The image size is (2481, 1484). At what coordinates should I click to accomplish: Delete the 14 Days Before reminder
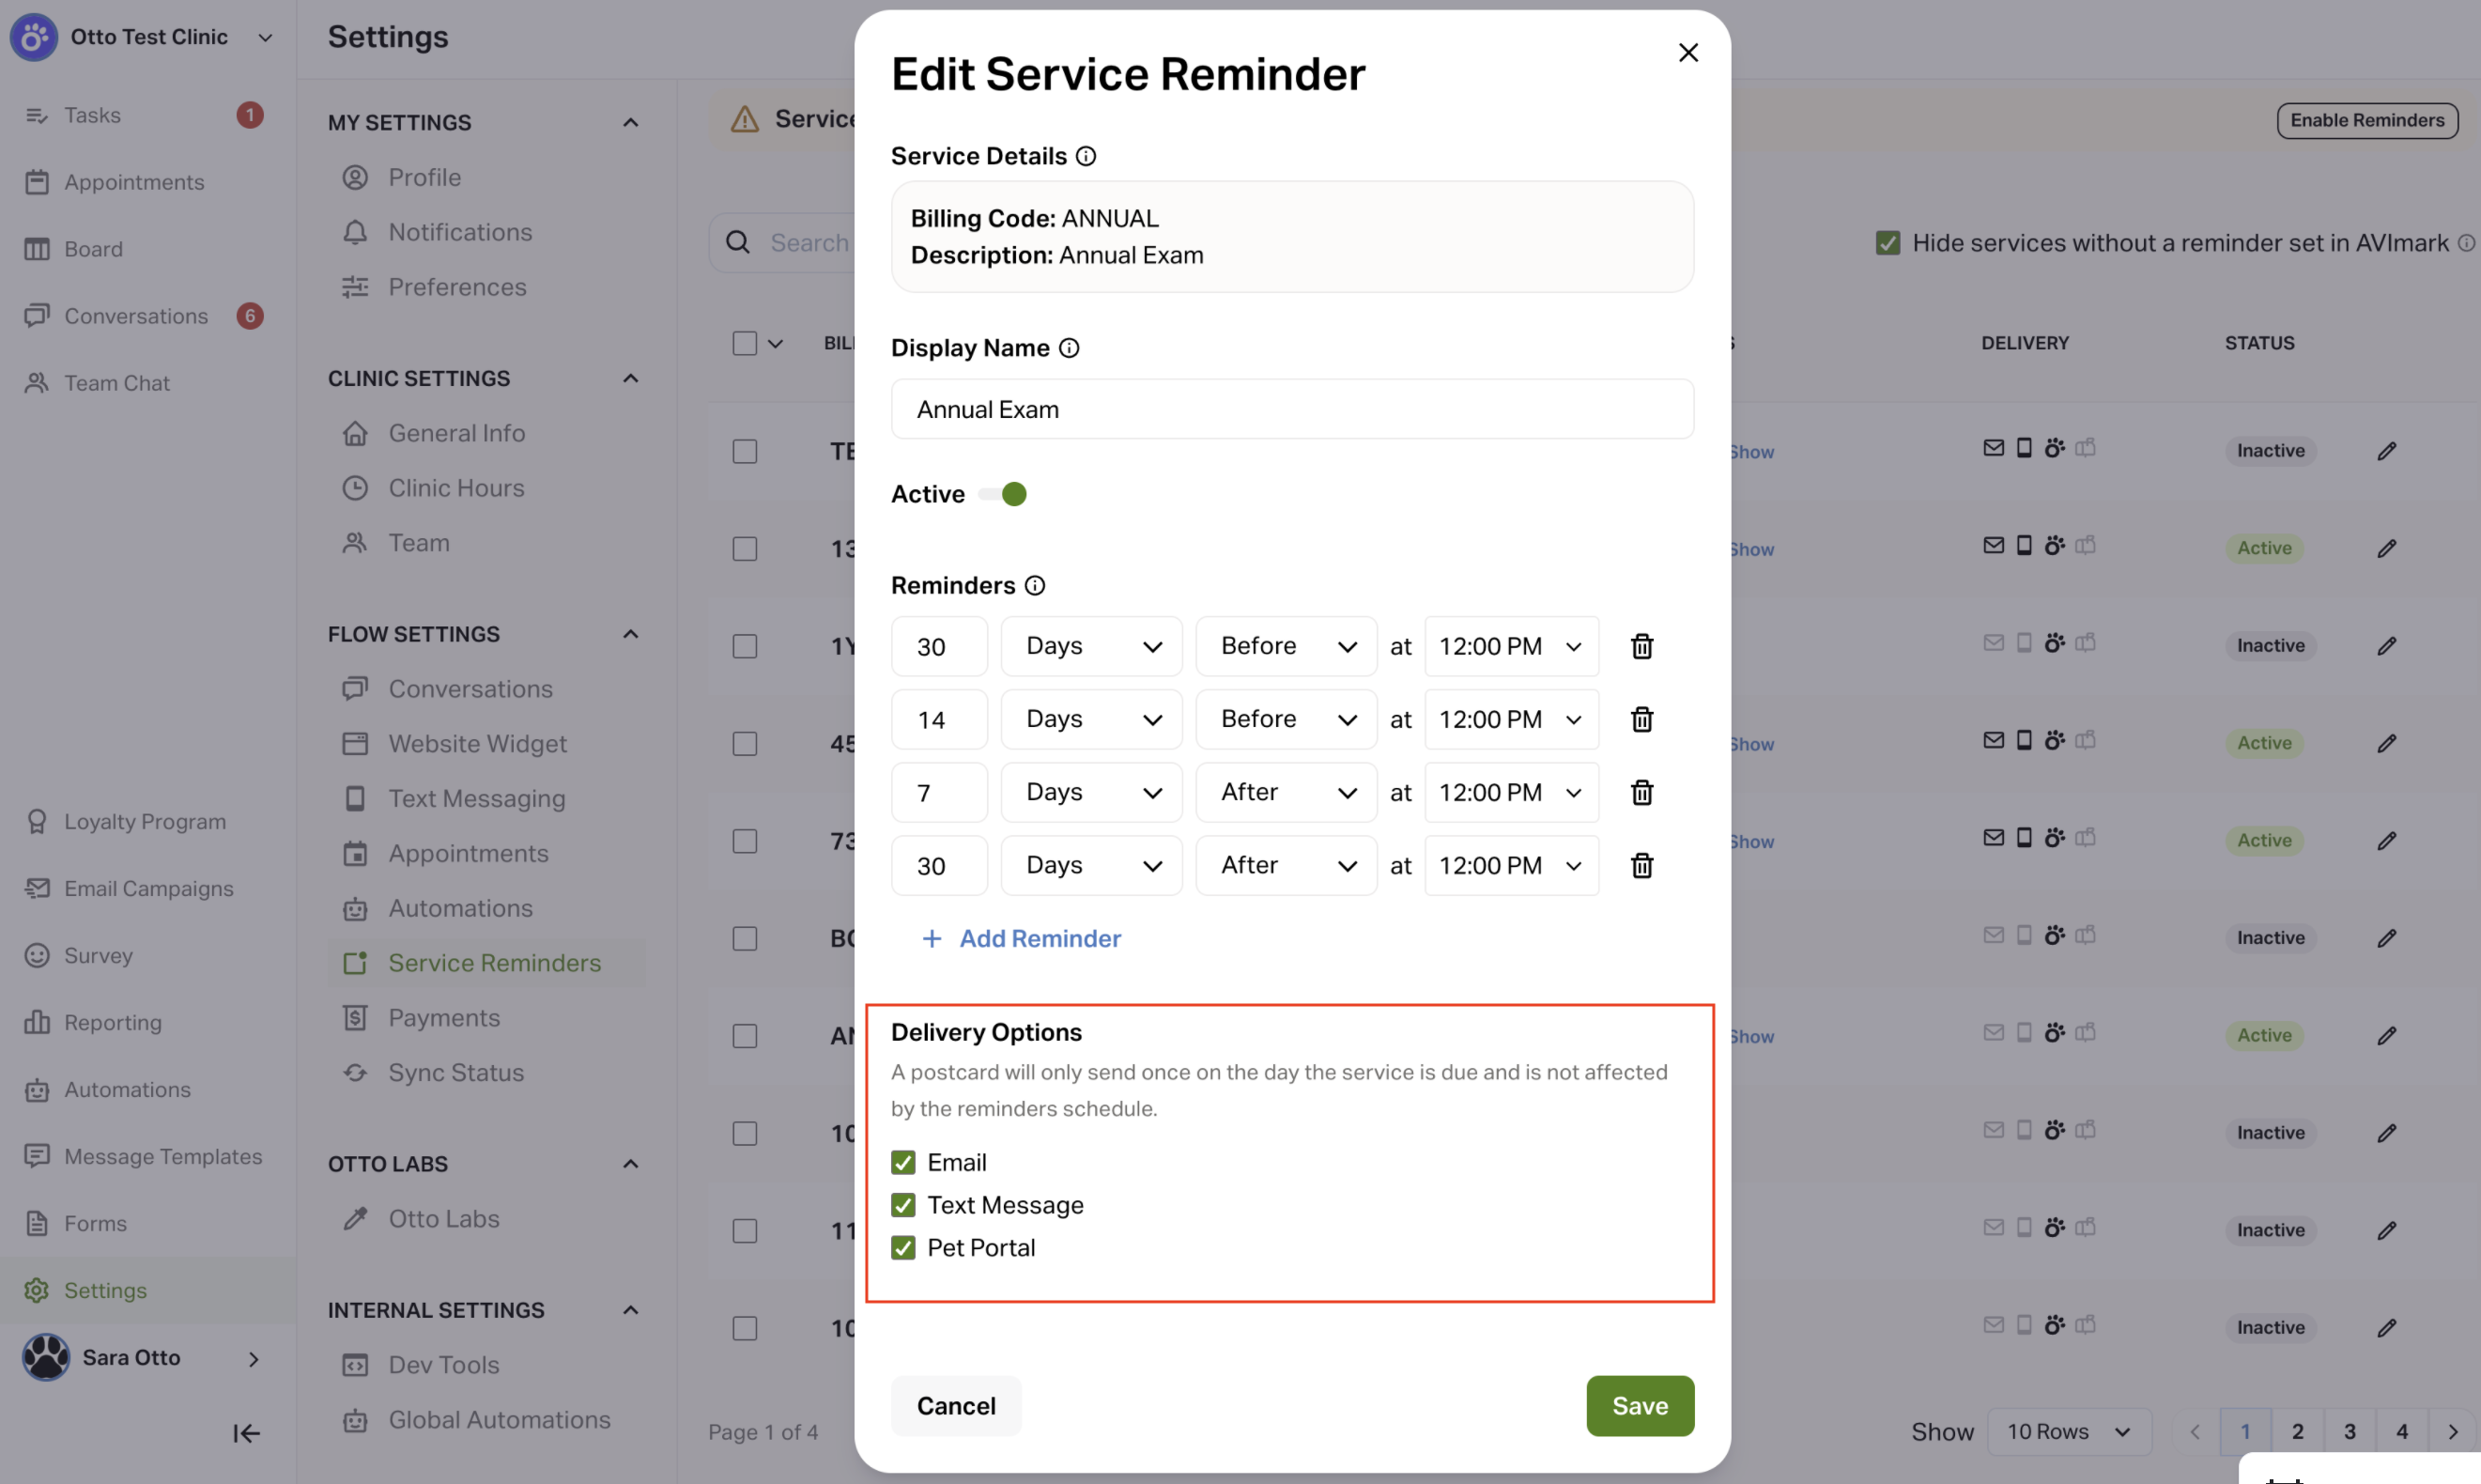pyautogui.click(x=1641, y=719)
